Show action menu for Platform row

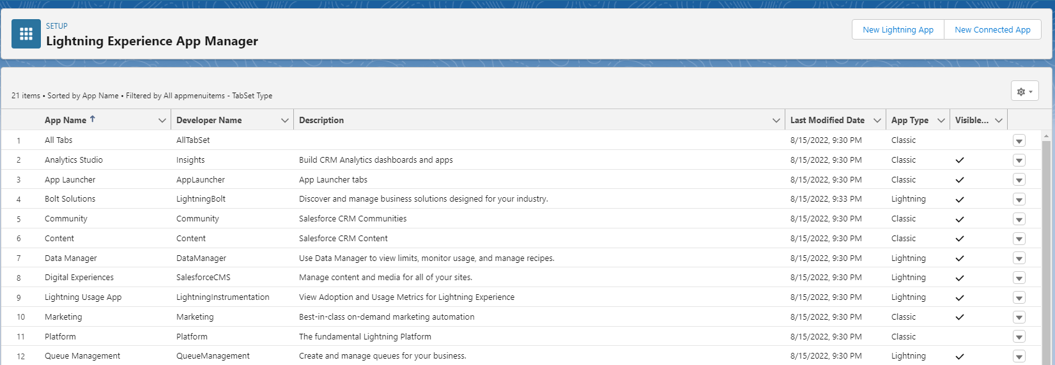pyautogui.click(x=1019, y=337)
